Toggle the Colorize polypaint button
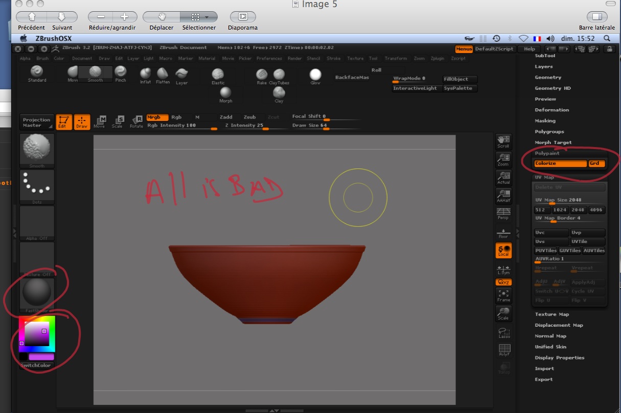This screenshot has width=621, height=413. [x=560, y=163]
